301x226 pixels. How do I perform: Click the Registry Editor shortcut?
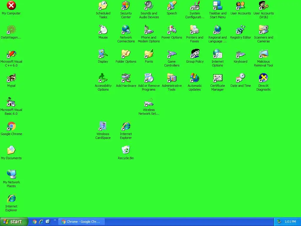[240, 30]
